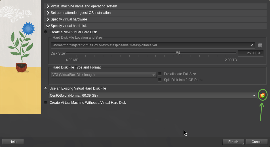Open the CentOS.vdi existing disk dropdown

[153, 96]
